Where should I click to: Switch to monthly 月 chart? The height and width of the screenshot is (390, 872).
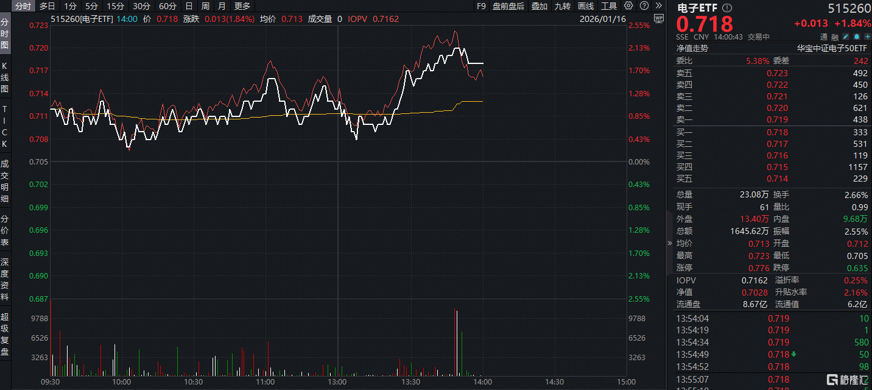(x=221, y=6)
